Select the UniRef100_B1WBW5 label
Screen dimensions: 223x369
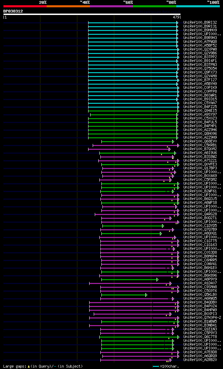click(x=200, y=321)
